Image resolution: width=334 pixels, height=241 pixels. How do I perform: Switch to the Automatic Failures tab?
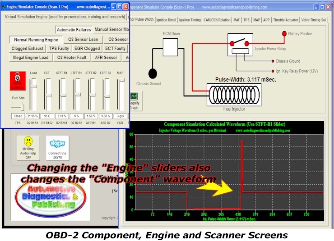(74, 30)
